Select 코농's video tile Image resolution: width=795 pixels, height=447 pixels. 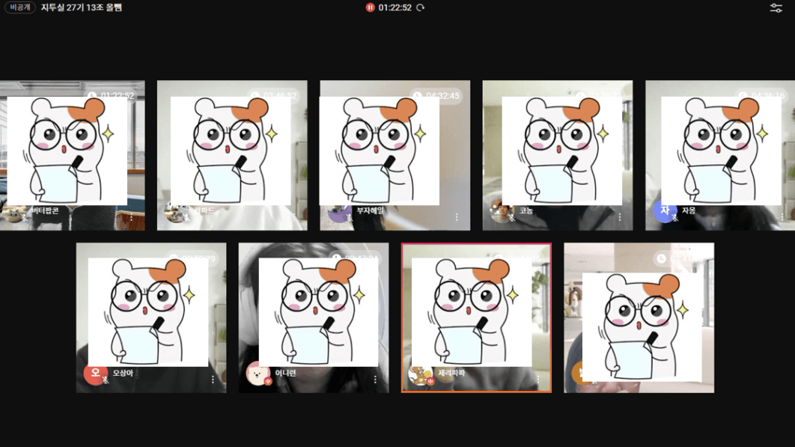(x=558, y=155)
